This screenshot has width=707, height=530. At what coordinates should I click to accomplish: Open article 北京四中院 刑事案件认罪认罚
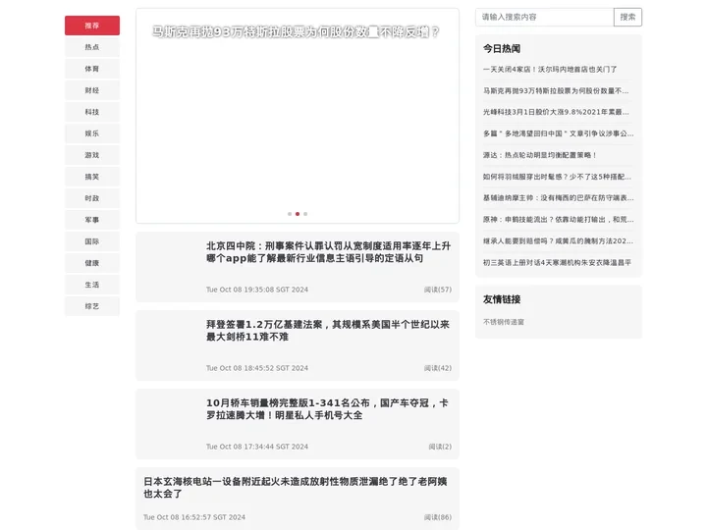328,252
